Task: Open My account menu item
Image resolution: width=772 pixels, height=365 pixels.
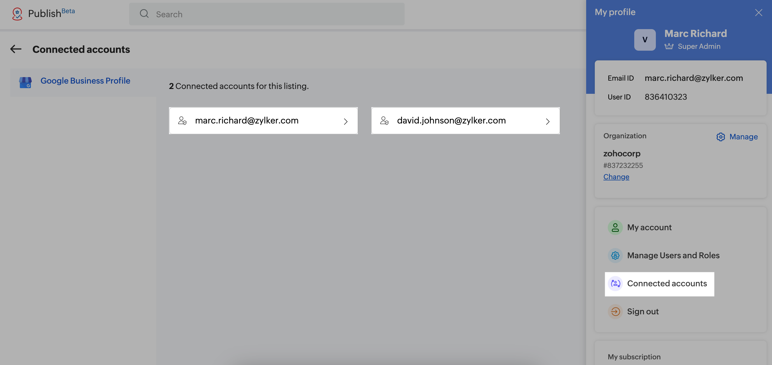Action: tap(649, 227)
